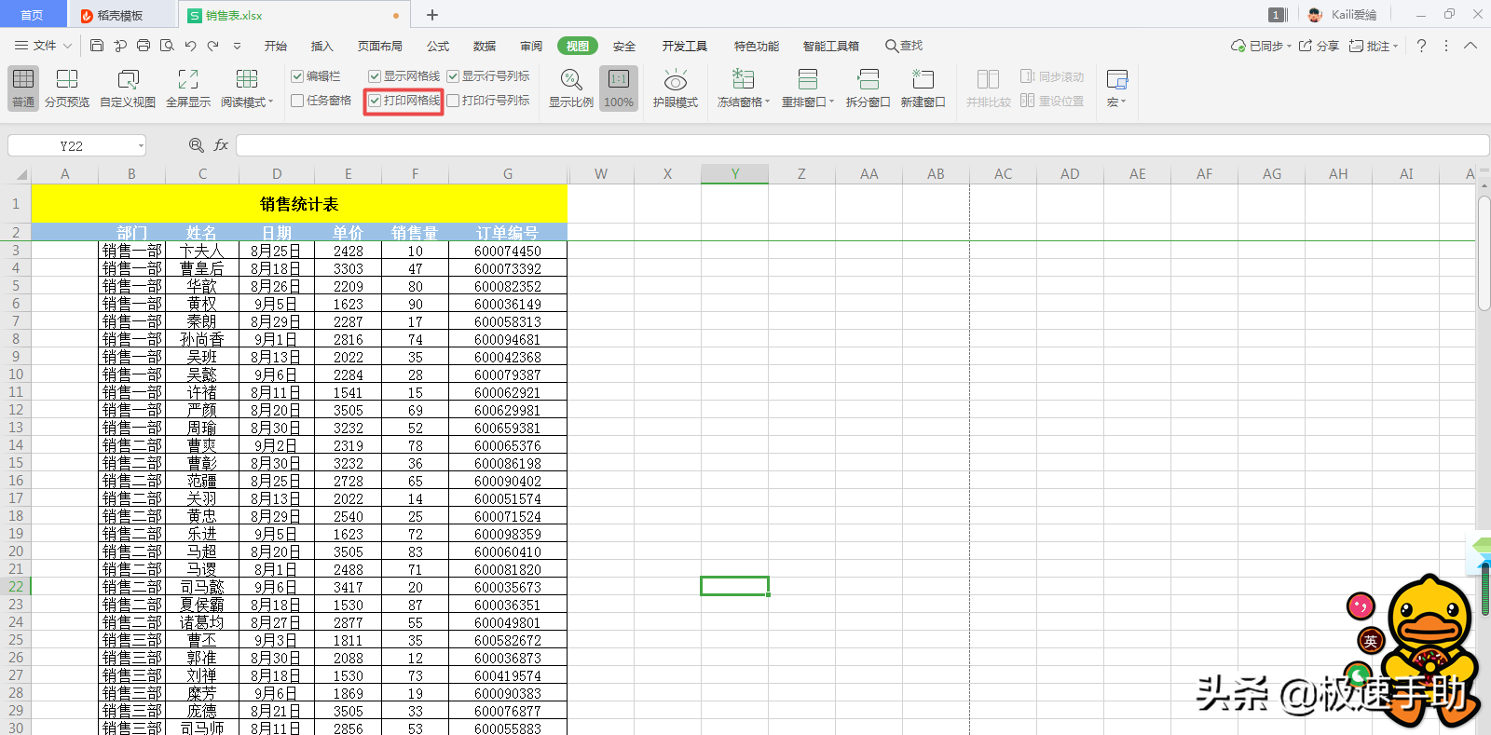
Task: Open the zoom ratio (显示比例) dialog
Action: coord(571,88)
